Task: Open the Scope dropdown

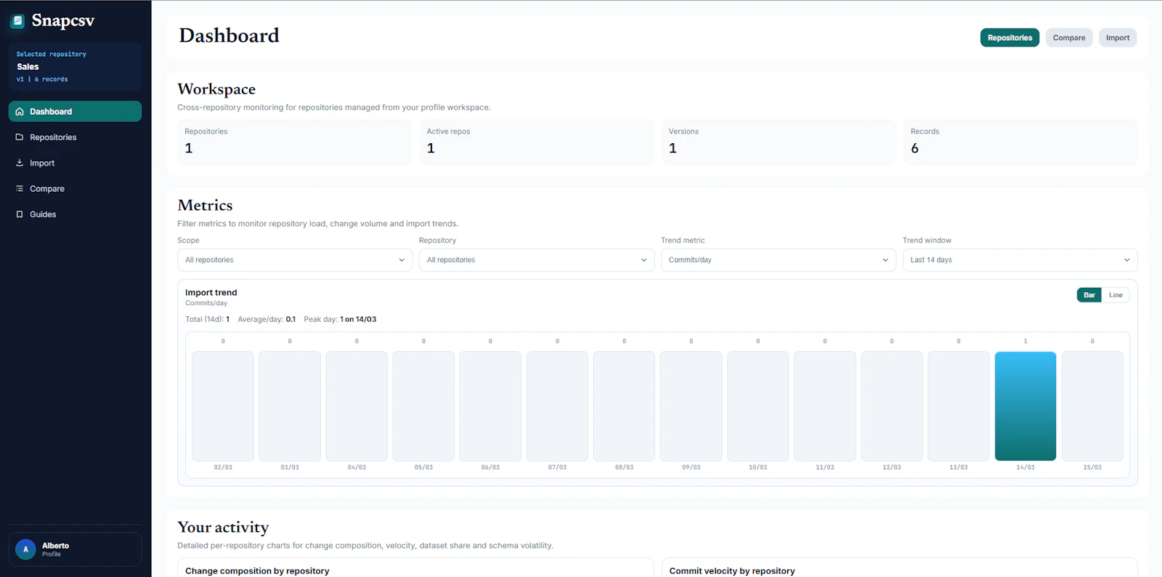Action: point(295,260)
